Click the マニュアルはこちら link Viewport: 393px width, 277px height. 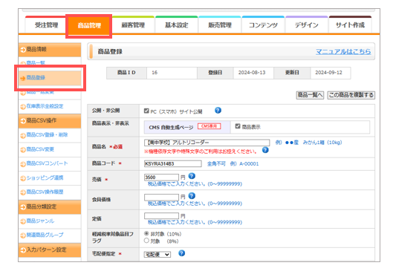pos(343,51)
